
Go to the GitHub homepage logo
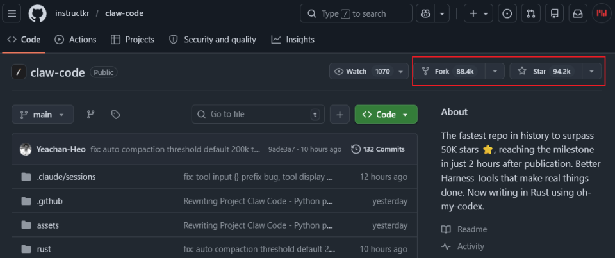coord(38,13)
